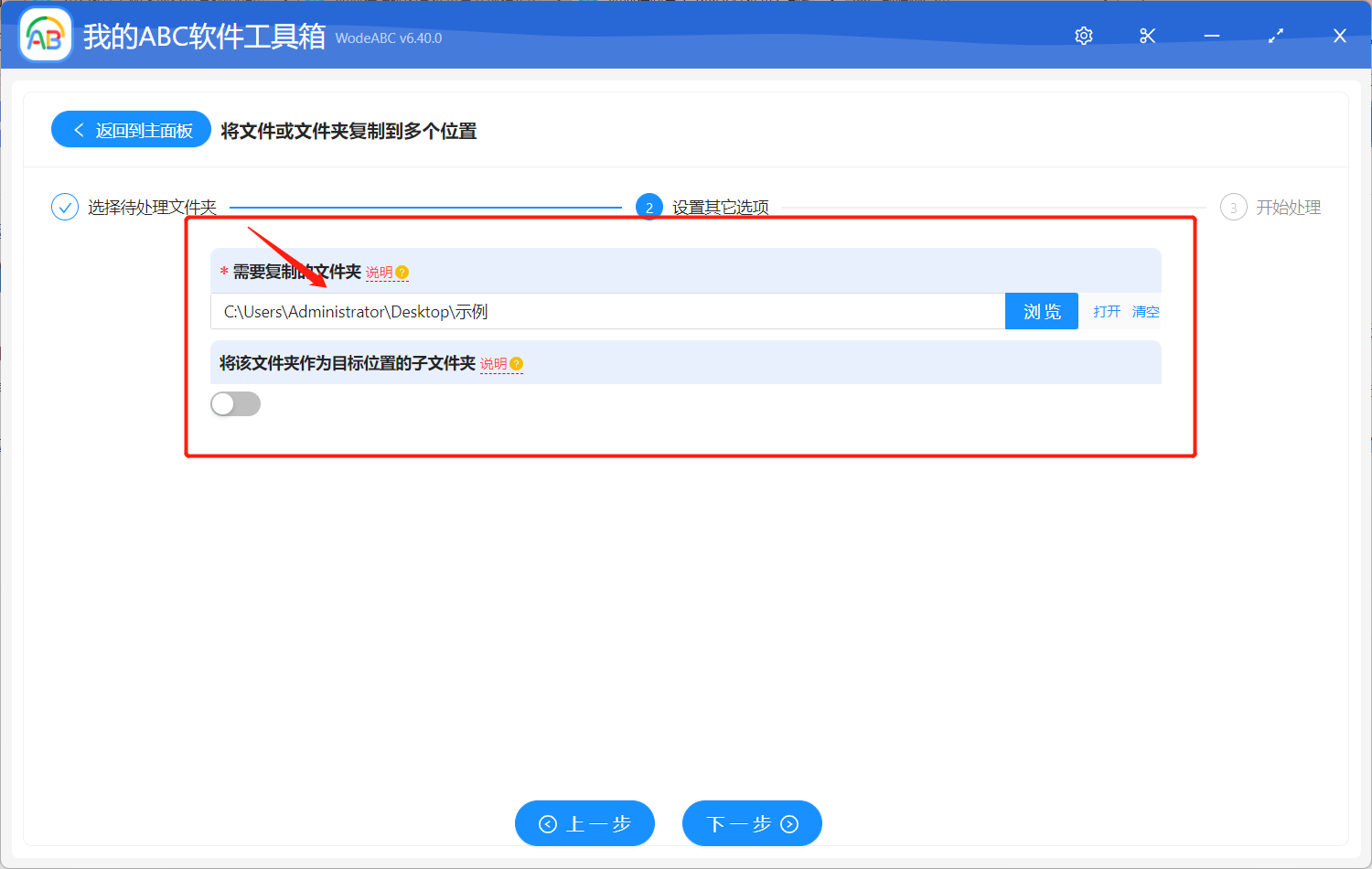The image size is (1372, 869).
Task: Click the 上一步 previous step button
Action: coord(584,823)
